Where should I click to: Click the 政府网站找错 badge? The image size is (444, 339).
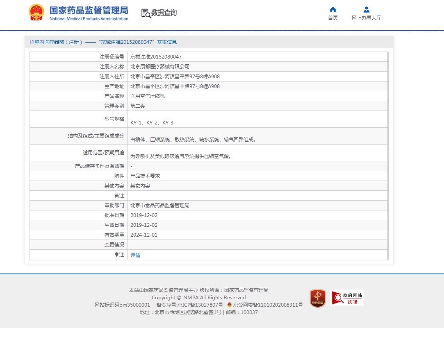coord(347,298)
